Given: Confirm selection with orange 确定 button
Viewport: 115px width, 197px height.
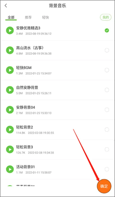Looking at the screenshot, I should click(104, 186).
